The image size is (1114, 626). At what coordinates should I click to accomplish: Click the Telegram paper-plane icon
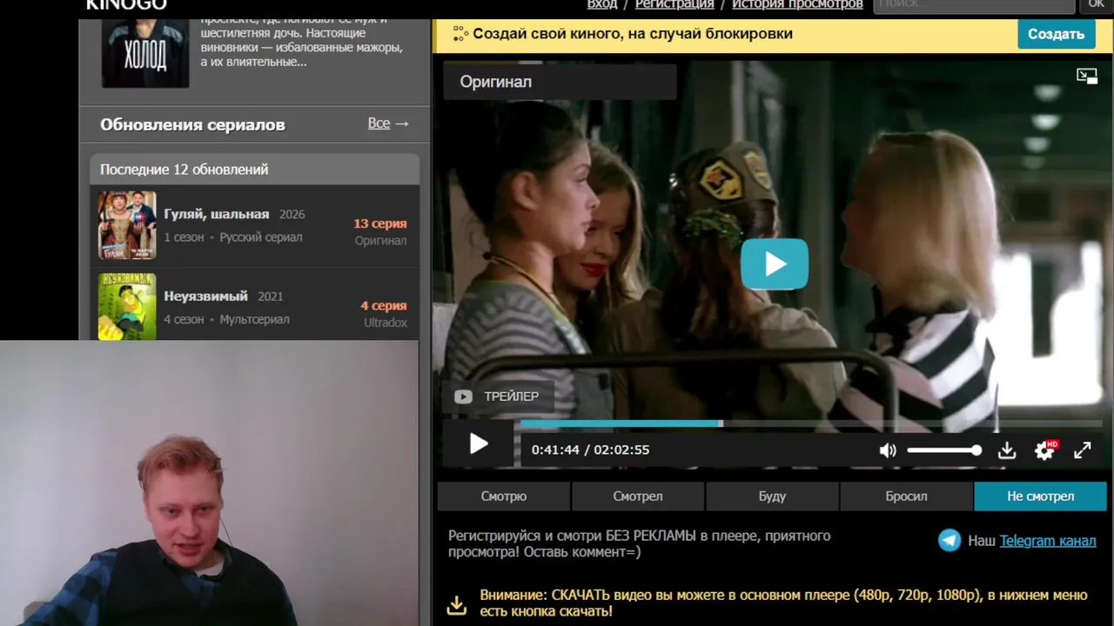point(950,541)
